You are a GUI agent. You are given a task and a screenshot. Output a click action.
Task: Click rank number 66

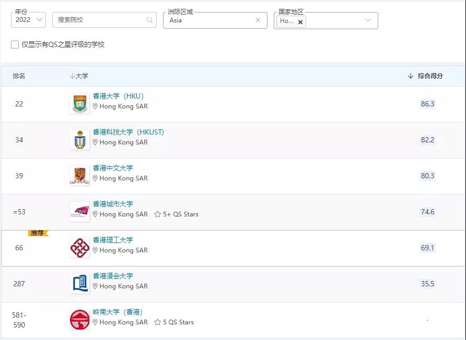point(19,248)
